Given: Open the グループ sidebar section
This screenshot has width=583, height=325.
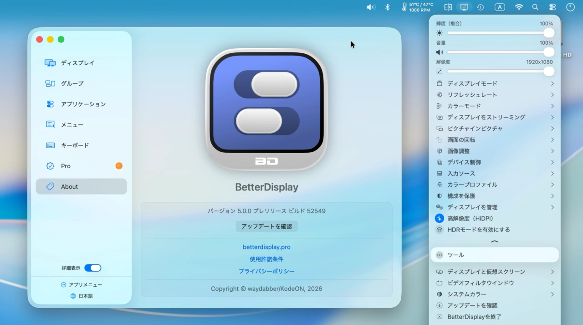Looking at the screenshot, I should point(81,83).
